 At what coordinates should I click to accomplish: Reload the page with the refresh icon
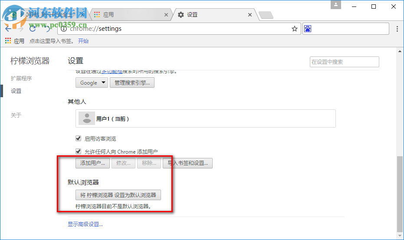click(x=33, y=29)
